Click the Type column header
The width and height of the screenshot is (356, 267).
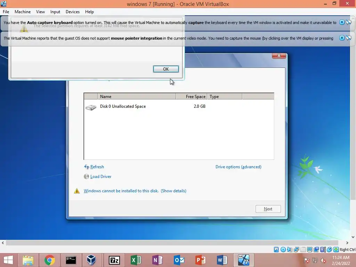(x=225, y=97)
